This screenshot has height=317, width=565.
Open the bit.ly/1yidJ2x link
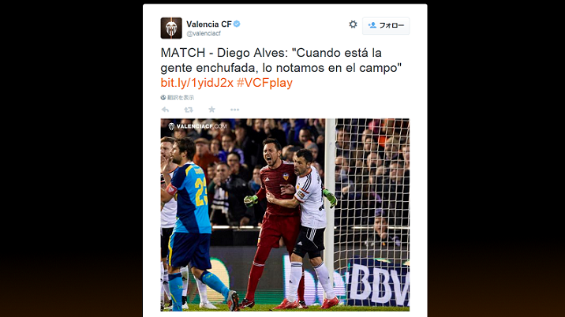tap(197, 83)
